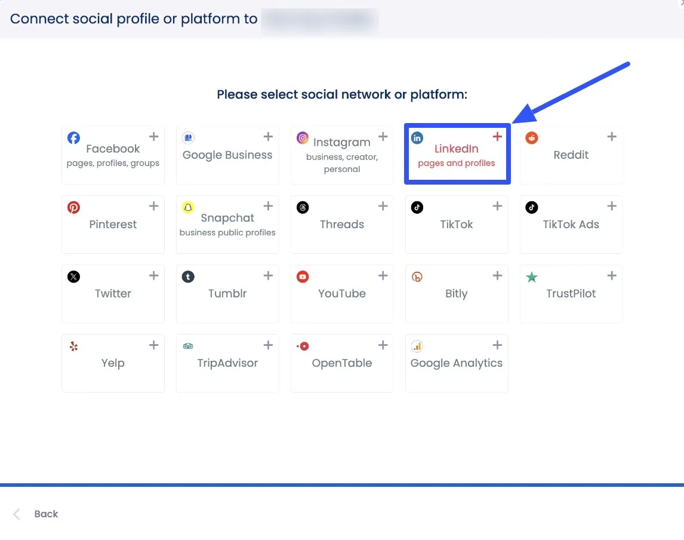Click the plus sign on Twitter tile

pyautogui.click(x=153, y=275)
